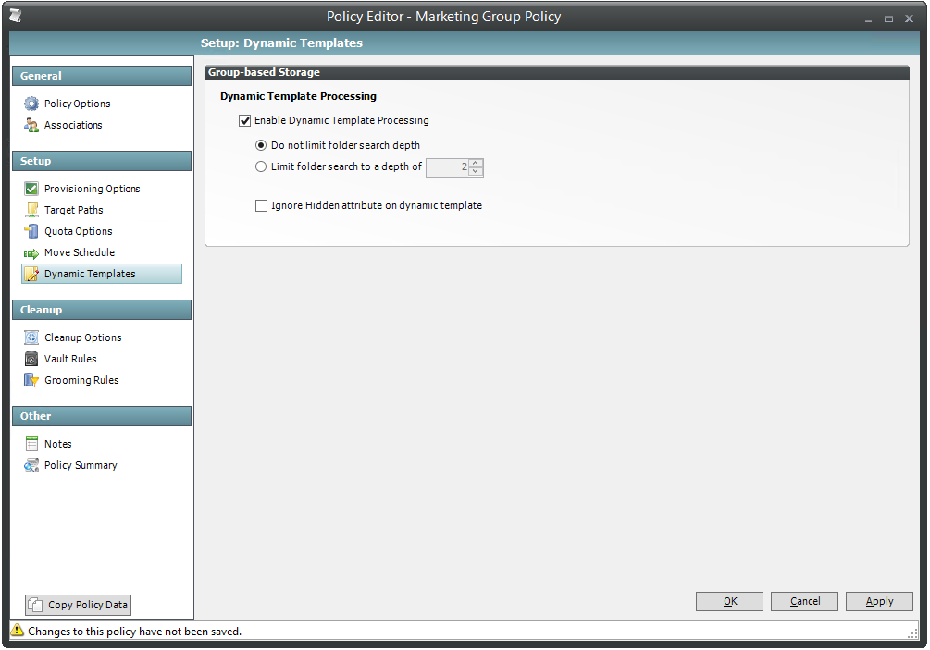Uncheck Enable Dynamic Template Processing

pos(244,121)
